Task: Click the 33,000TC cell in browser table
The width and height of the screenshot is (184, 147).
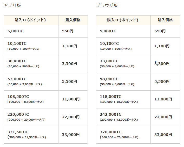Action: (109, 61)
